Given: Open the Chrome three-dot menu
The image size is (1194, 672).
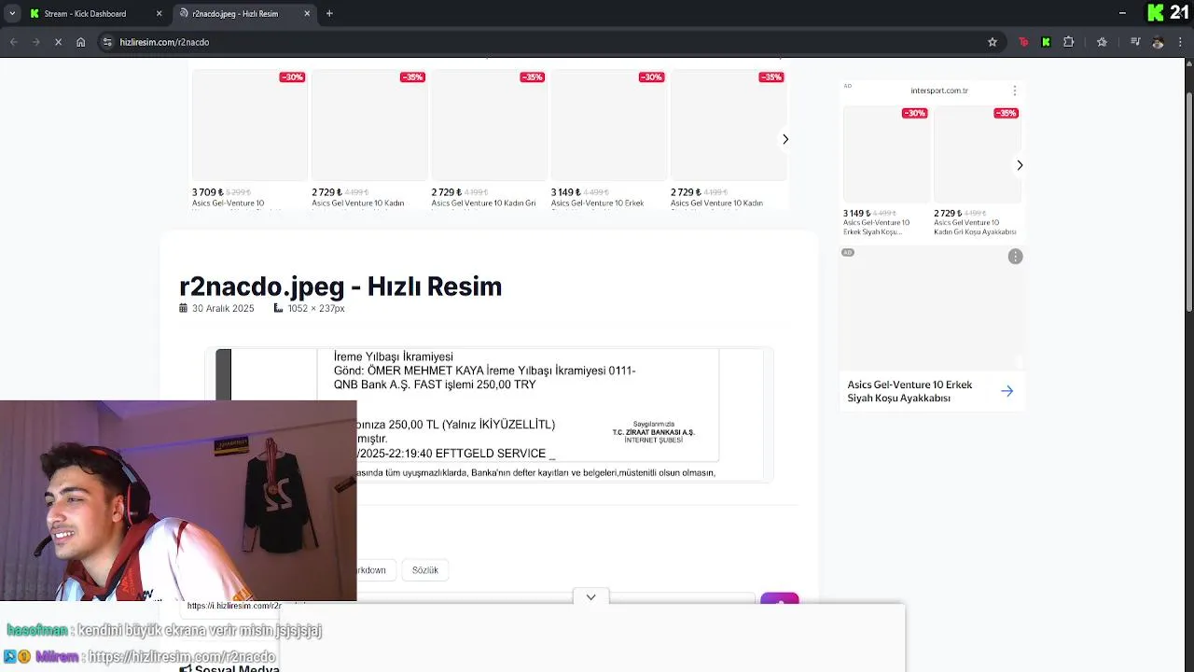Looking at the screenshot, I should point(1181,42).
